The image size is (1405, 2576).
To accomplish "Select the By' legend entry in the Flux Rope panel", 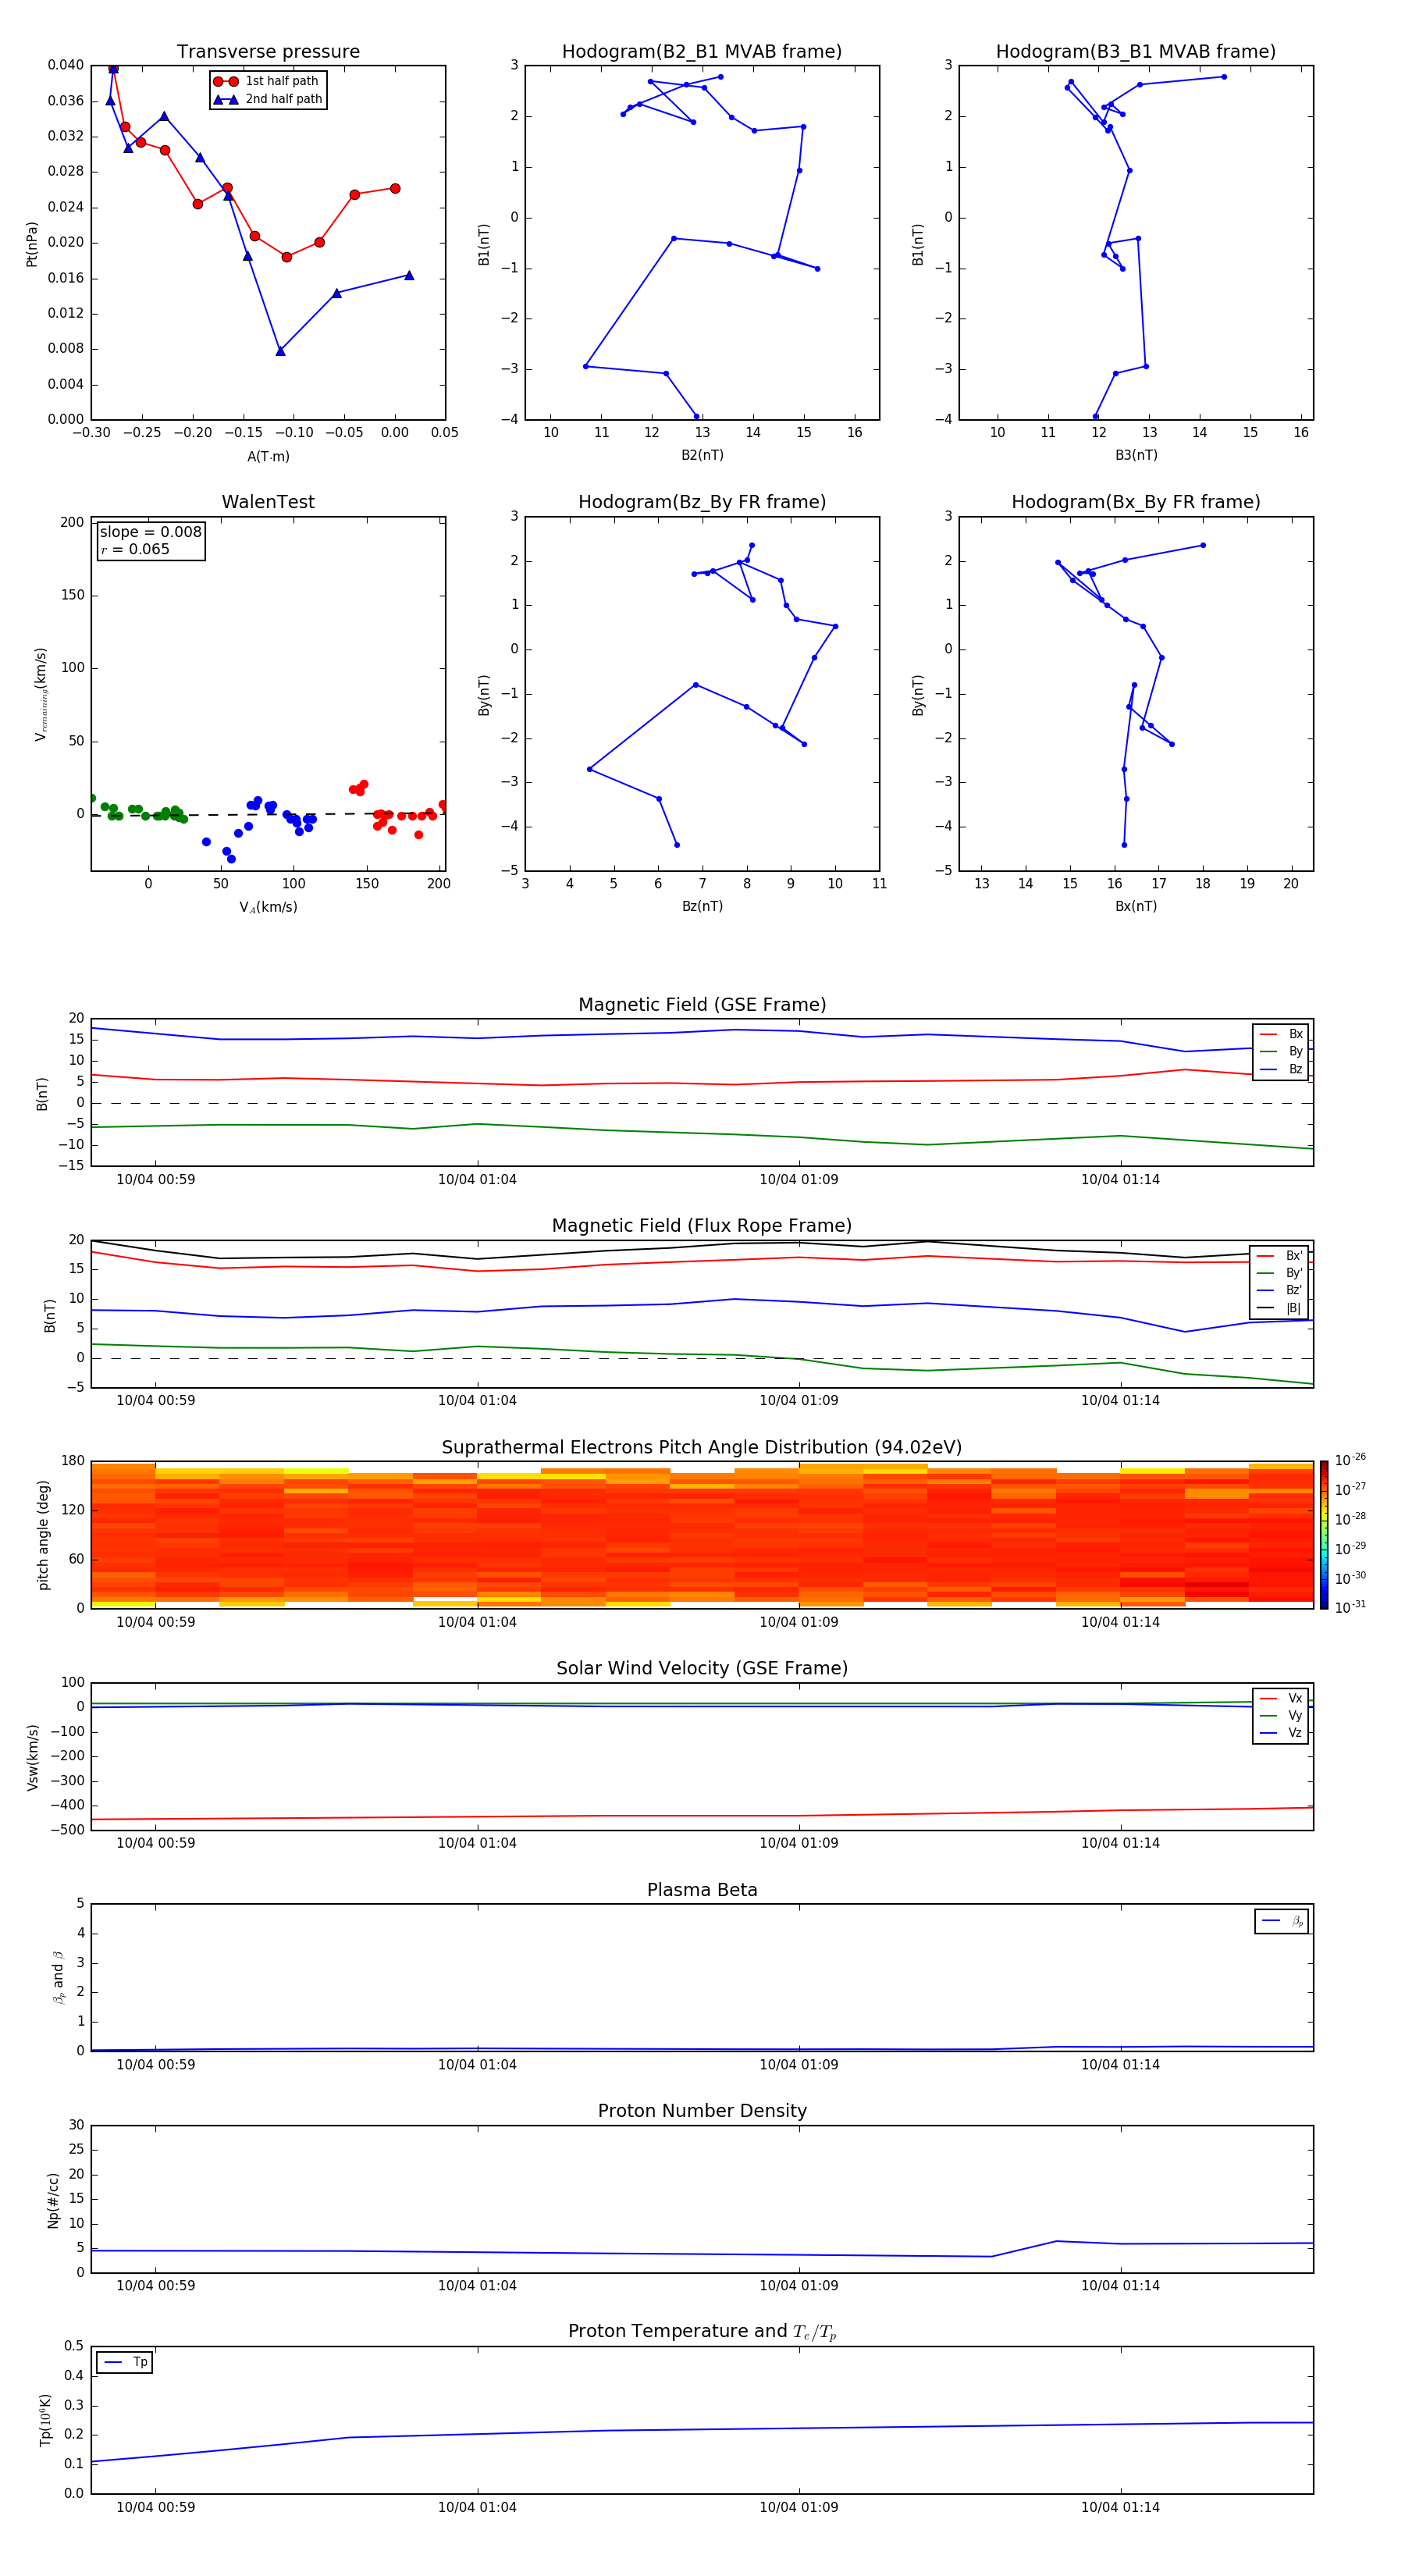I will pos(1281,1273).
